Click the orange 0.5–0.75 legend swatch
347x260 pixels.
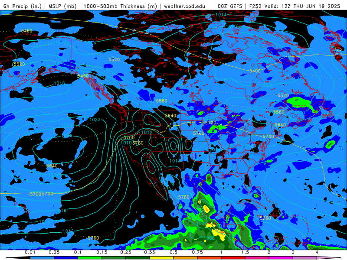tap(186, 258)
